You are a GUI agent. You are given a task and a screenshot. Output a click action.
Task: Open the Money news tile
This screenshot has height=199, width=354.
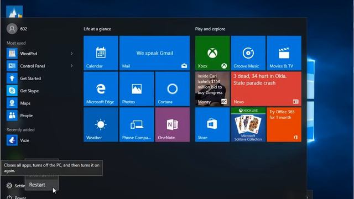[212, 89]
